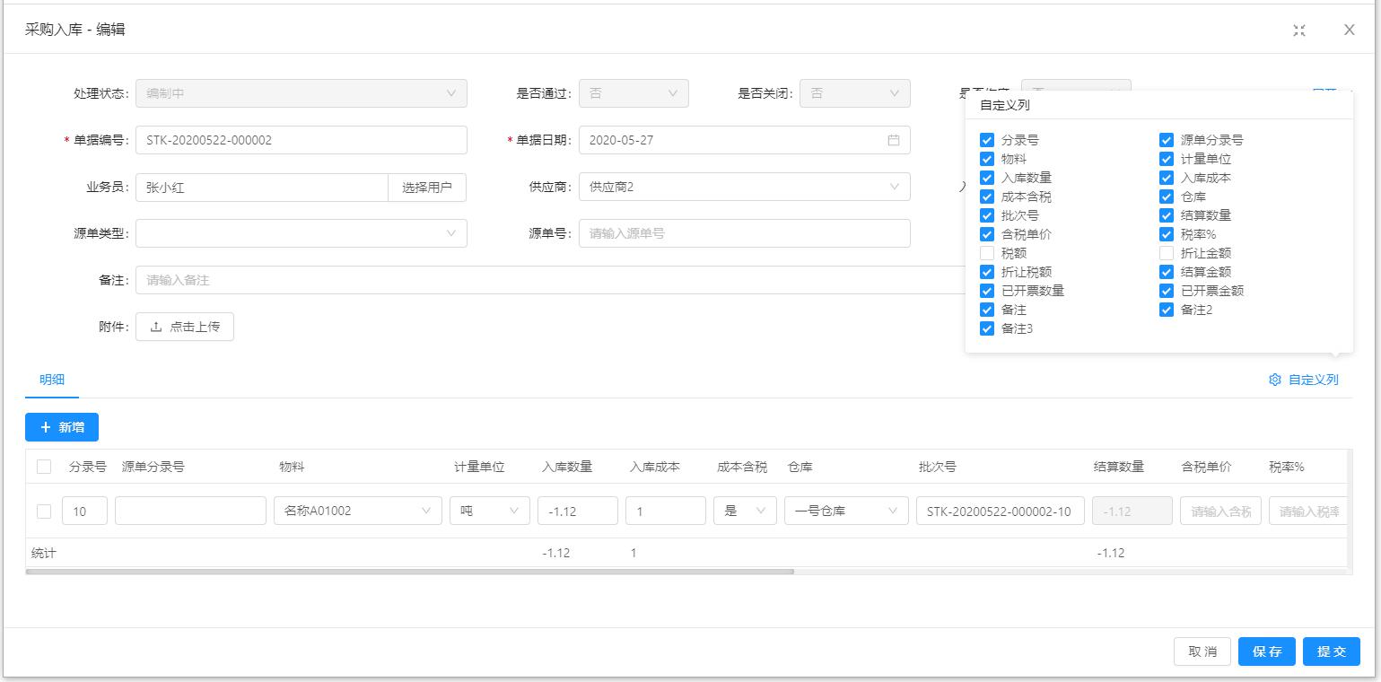1381x682 pixels.
Task: Click the 选择用户 button
Action: [427, 188]
